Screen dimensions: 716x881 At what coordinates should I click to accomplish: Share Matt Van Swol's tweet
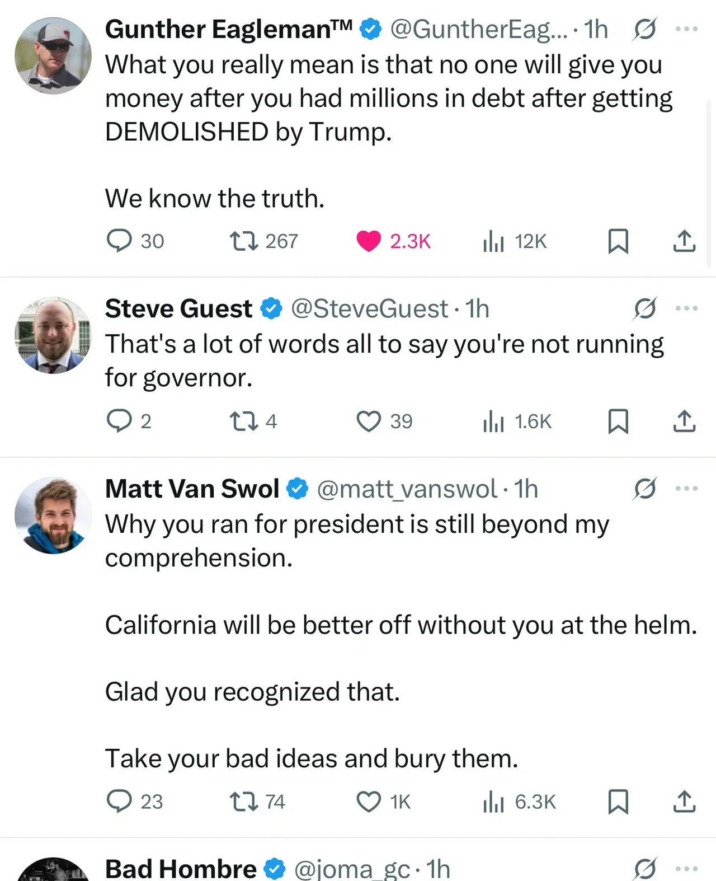click(684, 802)
